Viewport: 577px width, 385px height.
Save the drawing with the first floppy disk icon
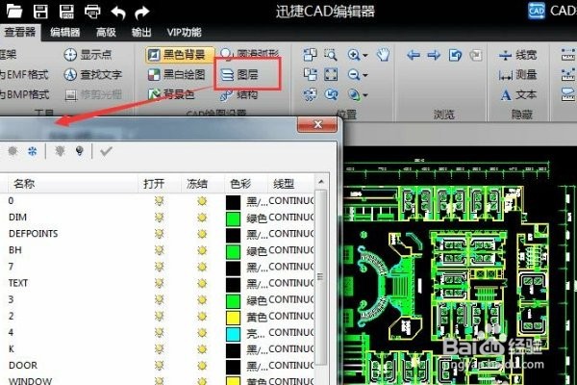click(x=40, y=11)
